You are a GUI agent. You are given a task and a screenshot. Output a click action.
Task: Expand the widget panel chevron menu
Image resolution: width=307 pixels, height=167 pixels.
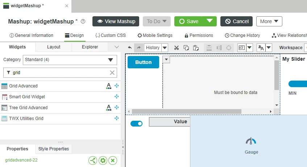[117, 47]
